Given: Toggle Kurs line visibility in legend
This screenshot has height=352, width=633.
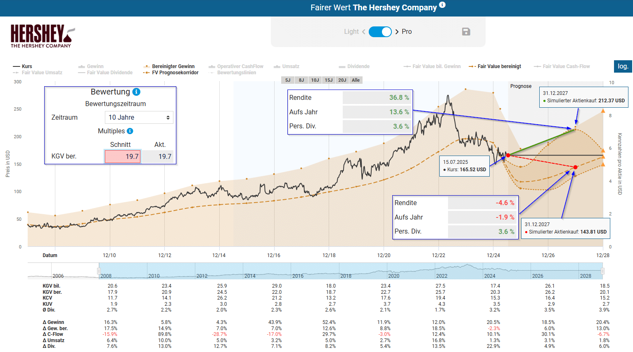Looking at the screenshot, I should [x=23, y=66].
